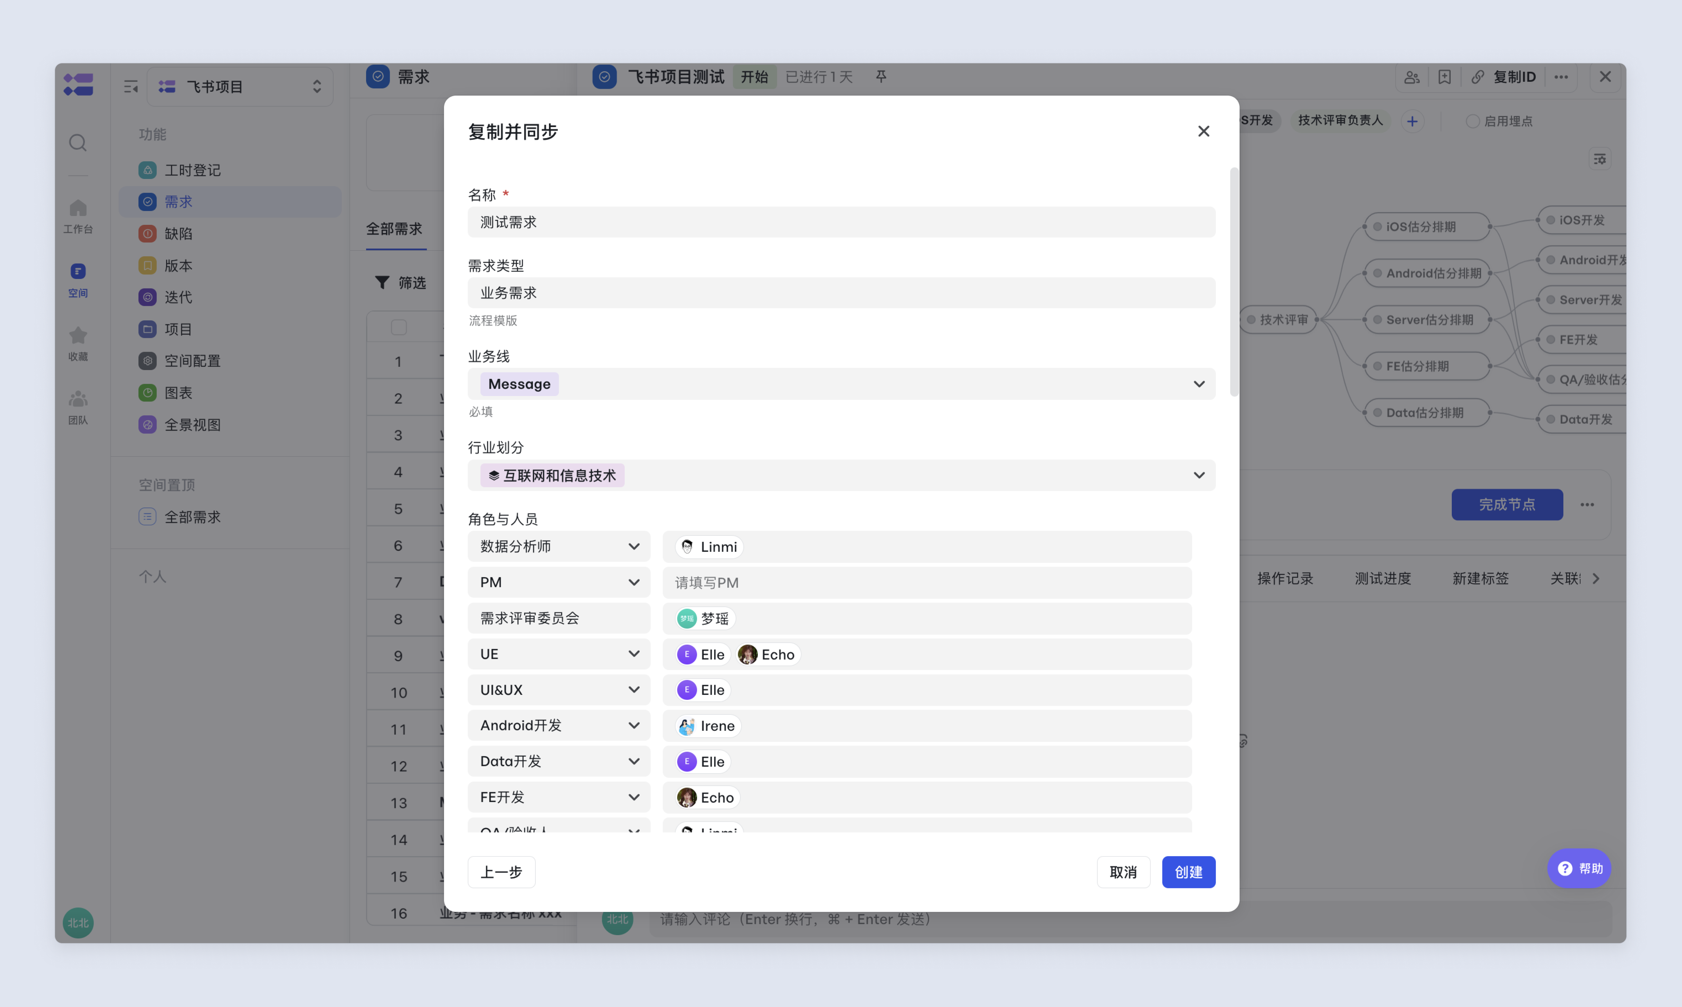
Task: Open the view settings icon above workflow
Action: coord(1600,159)
